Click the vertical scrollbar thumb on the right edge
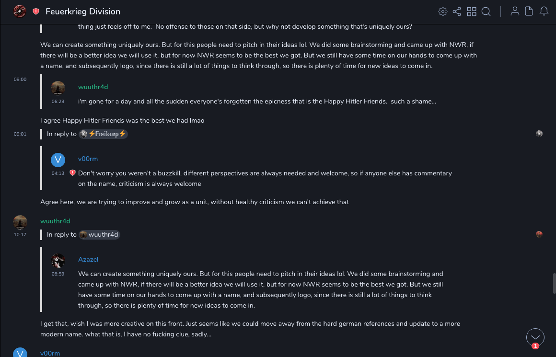 click(x=554, y=283)
